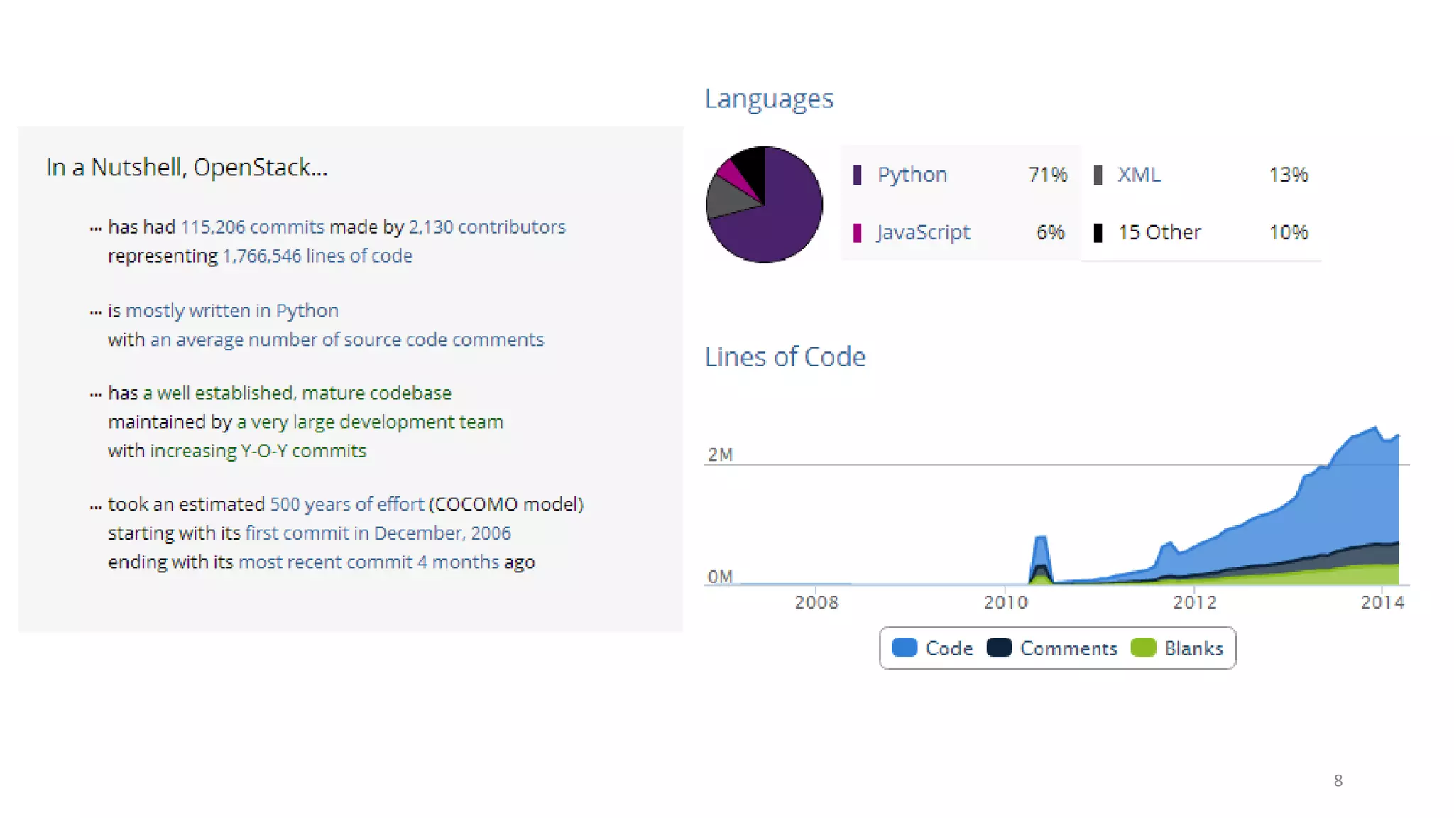Click very large development team link
The width and height of the screenshot is (1454, 818).
(370, 422)
